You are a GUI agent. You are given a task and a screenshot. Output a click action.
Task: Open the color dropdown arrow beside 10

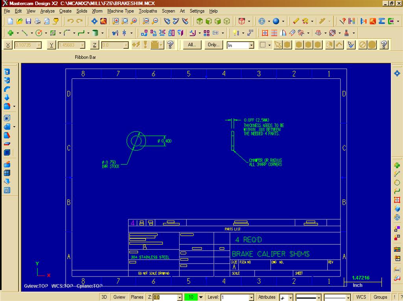coord(201,297)
